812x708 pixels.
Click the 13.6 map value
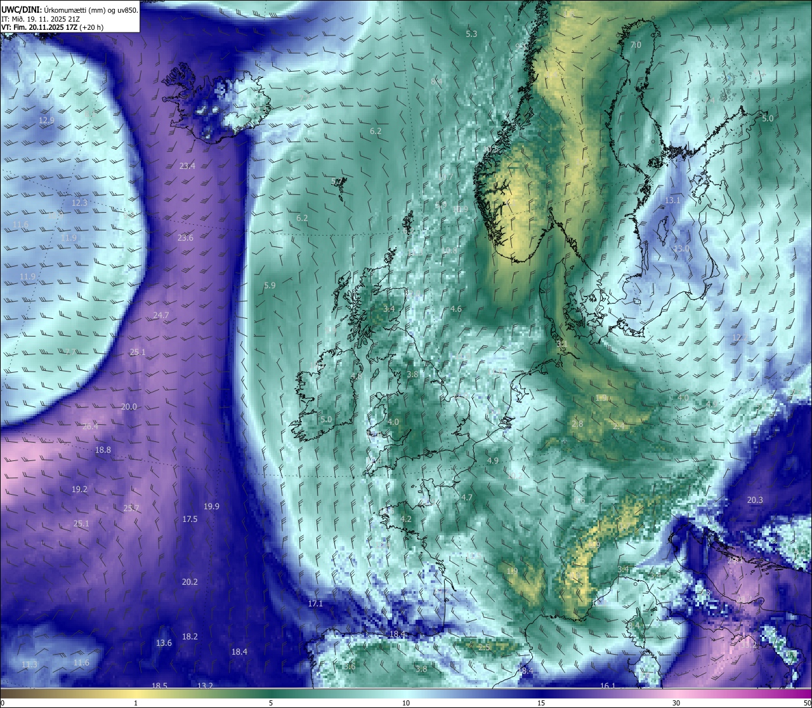[164, 643]
